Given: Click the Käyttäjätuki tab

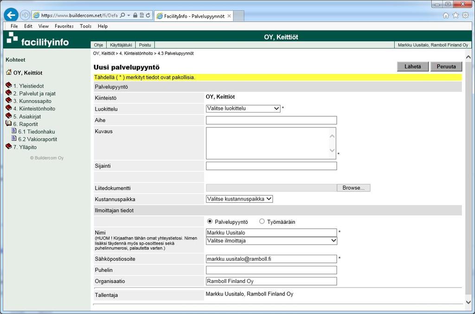Looking at the screenshot, I should (121, 45).
